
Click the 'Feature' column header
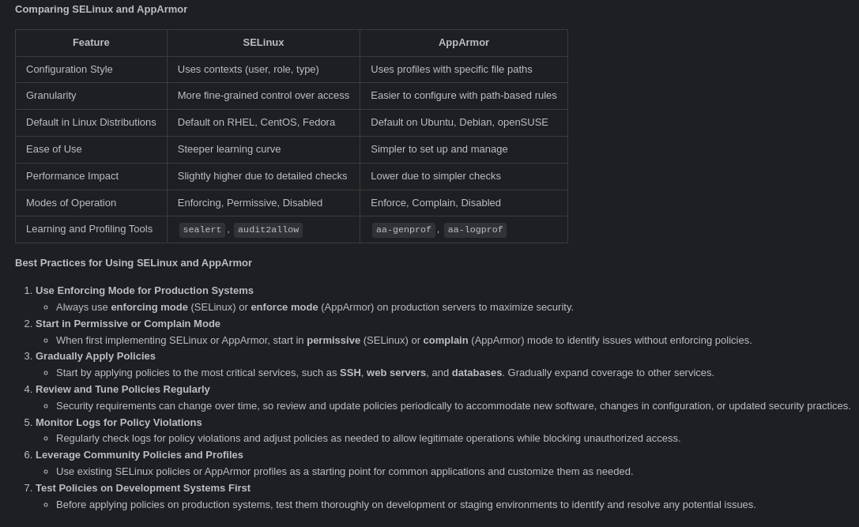pyautogui.click(x=91, y=43)
